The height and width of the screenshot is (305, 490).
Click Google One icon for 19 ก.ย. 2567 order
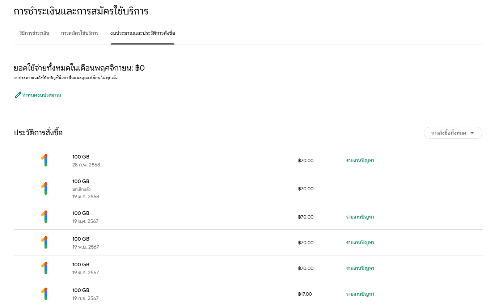(x=45, y=294)
